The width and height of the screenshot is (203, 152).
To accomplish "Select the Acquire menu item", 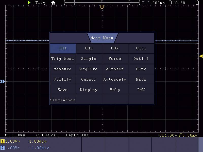I will 89,69.
